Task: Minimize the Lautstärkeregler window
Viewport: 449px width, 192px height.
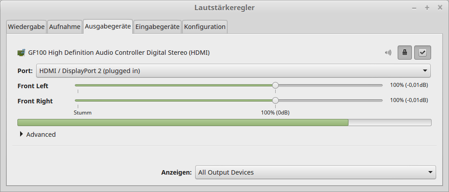Action: pyautogui.click(x=414, y=8)
